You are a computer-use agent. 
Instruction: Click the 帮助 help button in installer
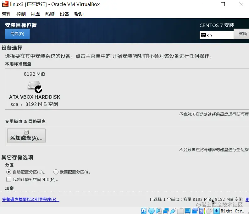242,34
